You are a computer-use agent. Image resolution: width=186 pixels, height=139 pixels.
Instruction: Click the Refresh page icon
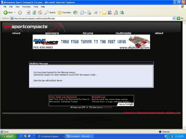pos(34,12)
